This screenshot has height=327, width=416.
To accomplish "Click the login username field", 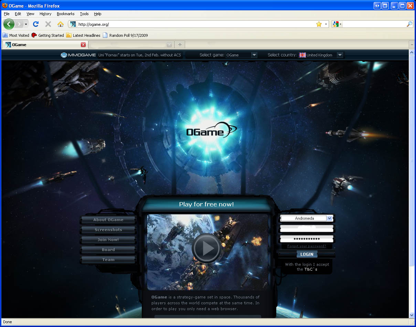I will [307, 229].
